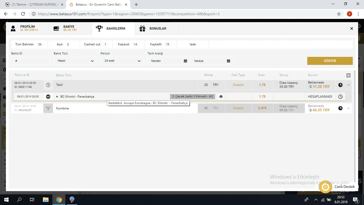
Task: Click the HESAPLANMADI status text
Action: (x=320, y=97)
